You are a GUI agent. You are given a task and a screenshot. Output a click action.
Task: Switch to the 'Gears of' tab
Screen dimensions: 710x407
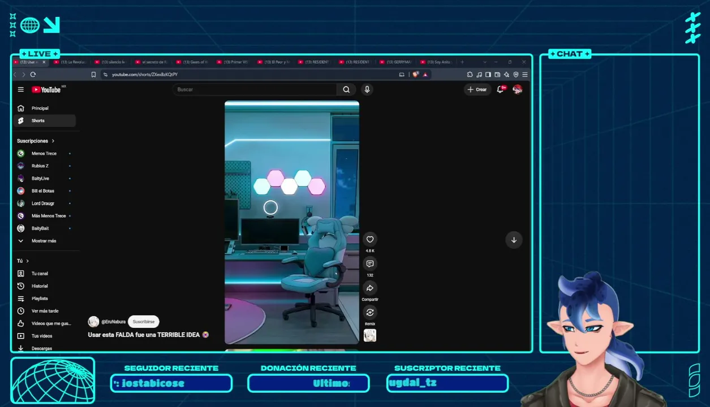[192, 62]
